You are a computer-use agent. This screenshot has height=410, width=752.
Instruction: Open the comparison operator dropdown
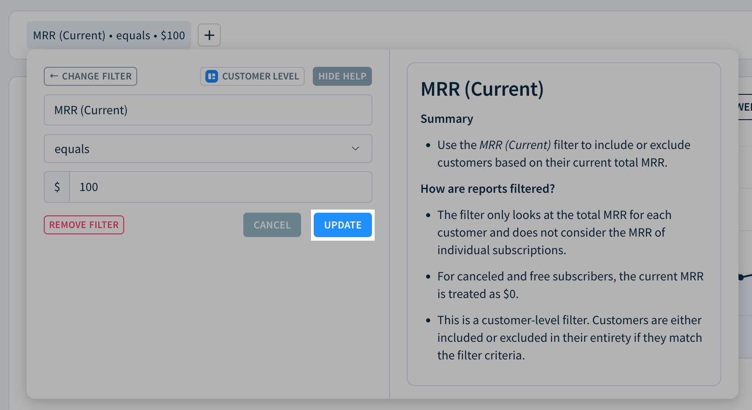click(x=208, y=149)
